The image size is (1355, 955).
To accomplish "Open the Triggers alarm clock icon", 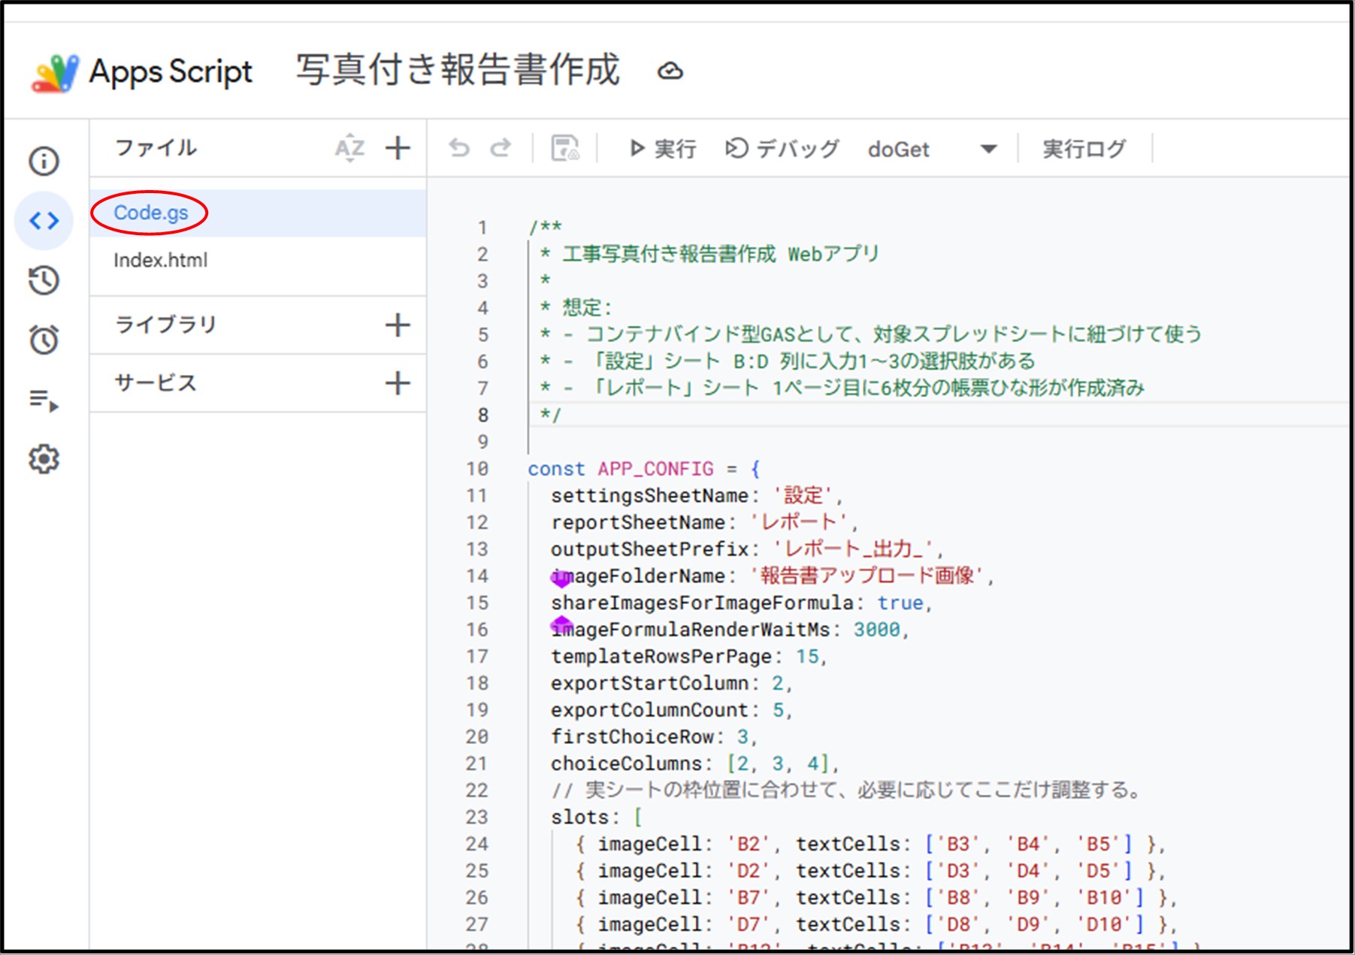I will coord(44,340).
